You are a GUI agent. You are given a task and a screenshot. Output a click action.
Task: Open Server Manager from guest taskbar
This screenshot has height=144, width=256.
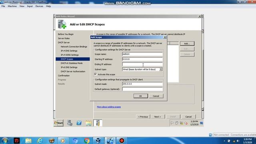point(70,123)
